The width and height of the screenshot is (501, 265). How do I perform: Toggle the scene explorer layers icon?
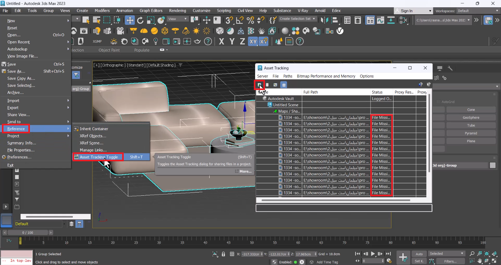[x=72, y=224]
